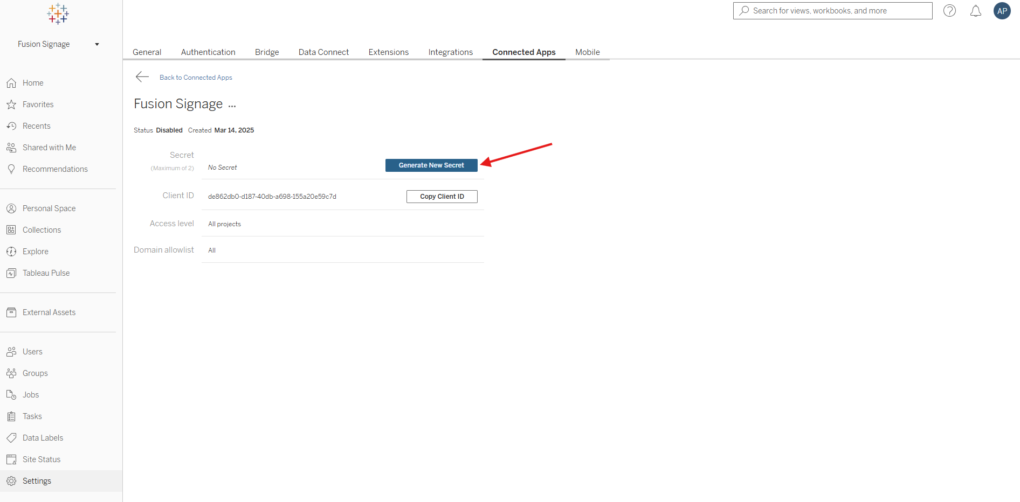The height and width of the screenshot is (502, 1020).
Task: Click the 'Disabled' status text
Action: (x=169, y=130)
